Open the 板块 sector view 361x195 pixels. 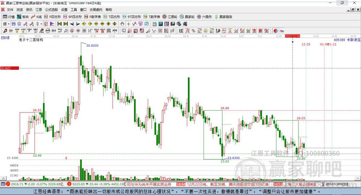[23, 17]
